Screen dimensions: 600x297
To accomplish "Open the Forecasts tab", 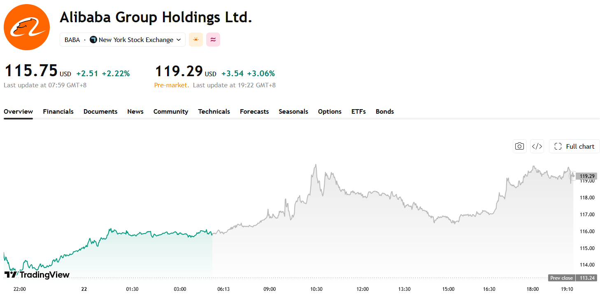I will pos(254,112).
